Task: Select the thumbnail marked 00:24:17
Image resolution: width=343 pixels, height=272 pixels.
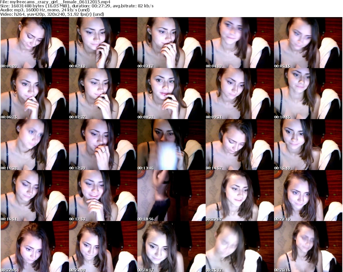Action: click(x=171, y=247)
